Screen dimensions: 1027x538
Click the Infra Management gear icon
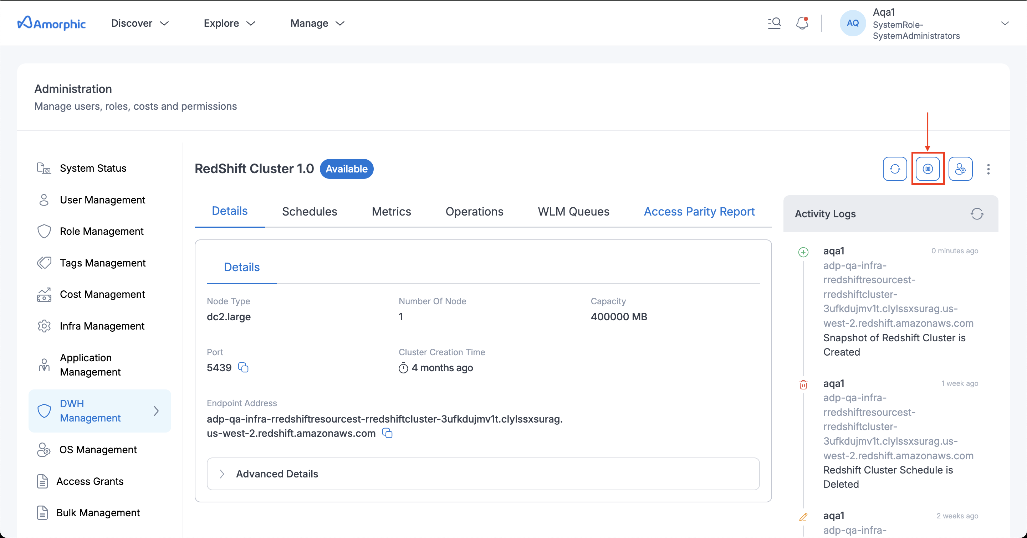44,326
